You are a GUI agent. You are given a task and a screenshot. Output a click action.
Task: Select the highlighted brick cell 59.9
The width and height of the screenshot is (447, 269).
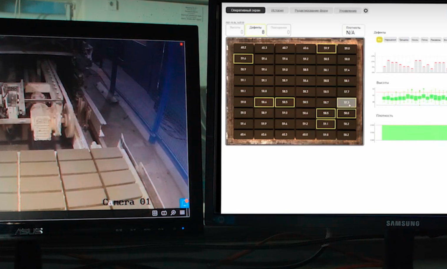pos(326,48)
